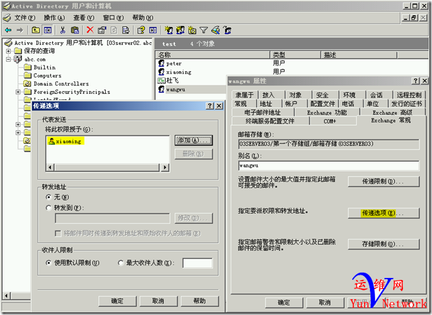Click the peter user icon

click(x=161, y=64)
